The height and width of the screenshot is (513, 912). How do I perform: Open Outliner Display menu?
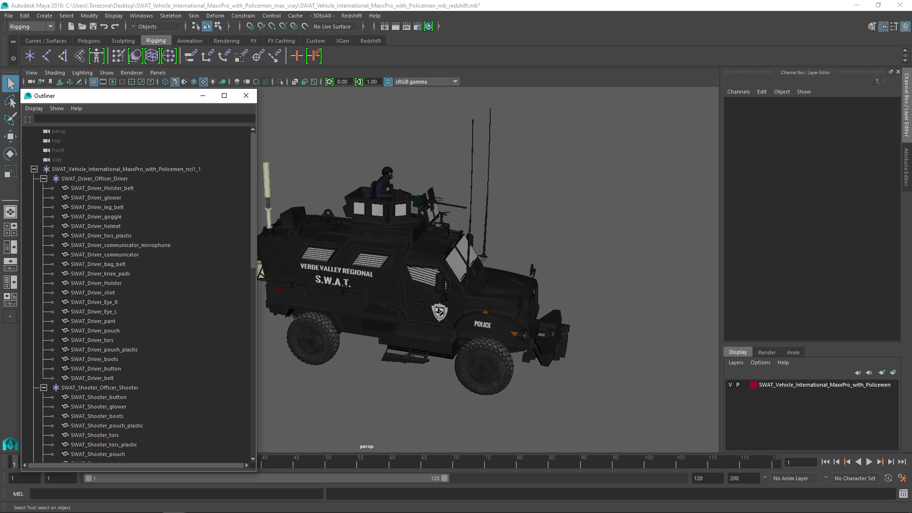point(34,108)
